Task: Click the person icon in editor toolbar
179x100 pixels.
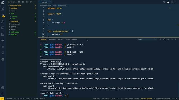Action: pyautogui.click(x=168, y=2)
